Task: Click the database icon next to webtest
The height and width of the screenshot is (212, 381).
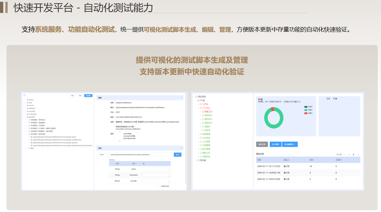Action: tap(28, 108)
